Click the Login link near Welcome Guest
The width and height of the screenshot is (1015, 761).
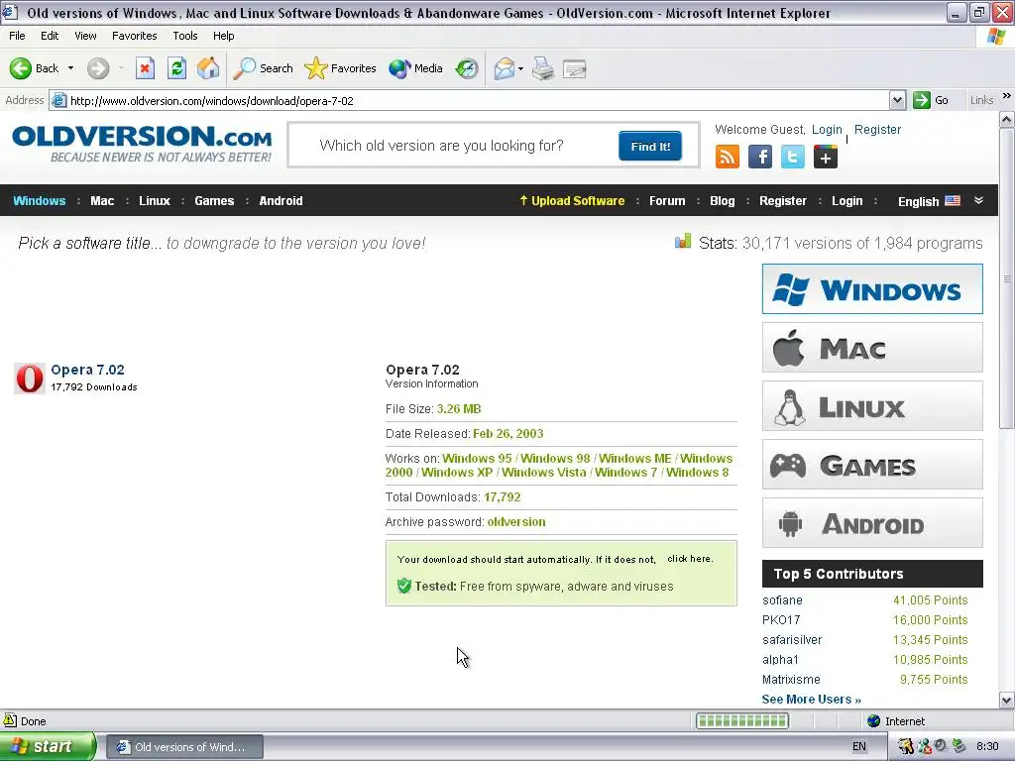tap(827, 130)
